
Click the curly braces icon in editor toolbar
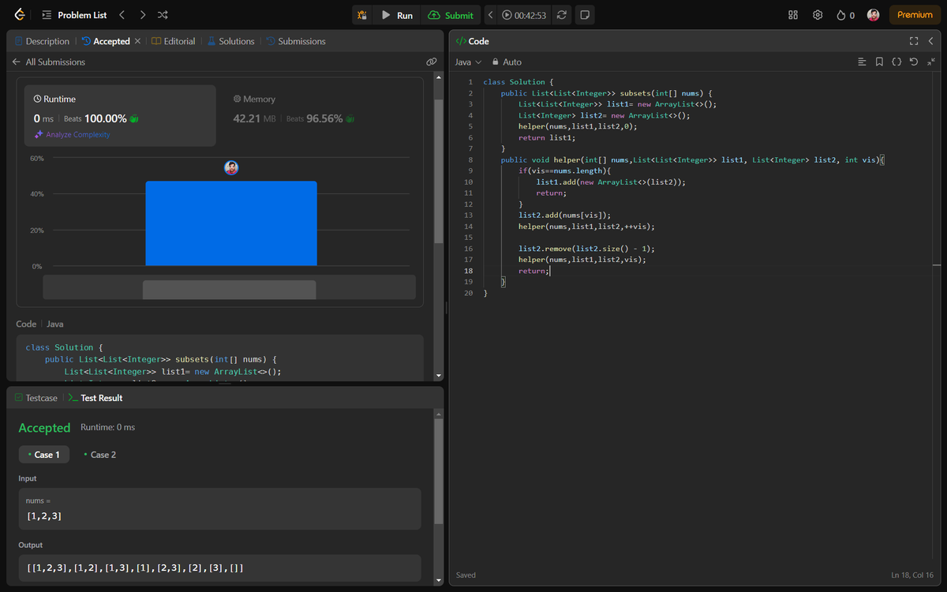pyautogui.click(x=896, y=62)
